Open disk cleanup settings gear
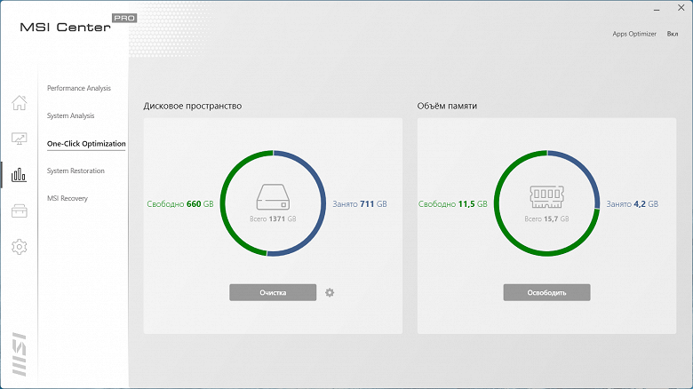 tap(330, 292)
